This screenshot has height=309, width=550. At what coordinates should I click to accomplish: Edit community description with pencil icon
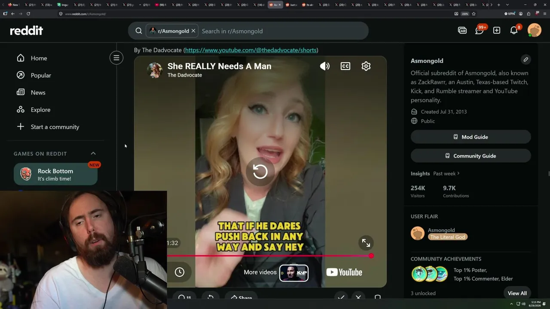point(526,59)
